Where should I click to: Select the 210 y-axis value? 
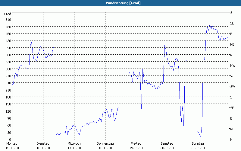click(8, 90)
